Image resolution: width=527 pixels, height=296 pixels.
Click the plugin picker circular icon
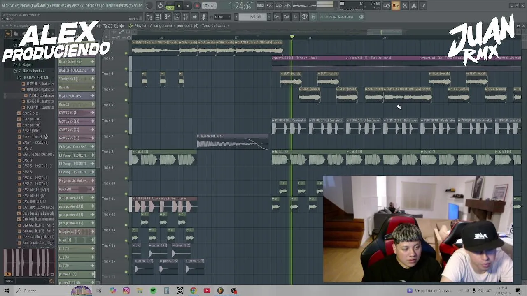pyautogui.click(x=305, y=17)
